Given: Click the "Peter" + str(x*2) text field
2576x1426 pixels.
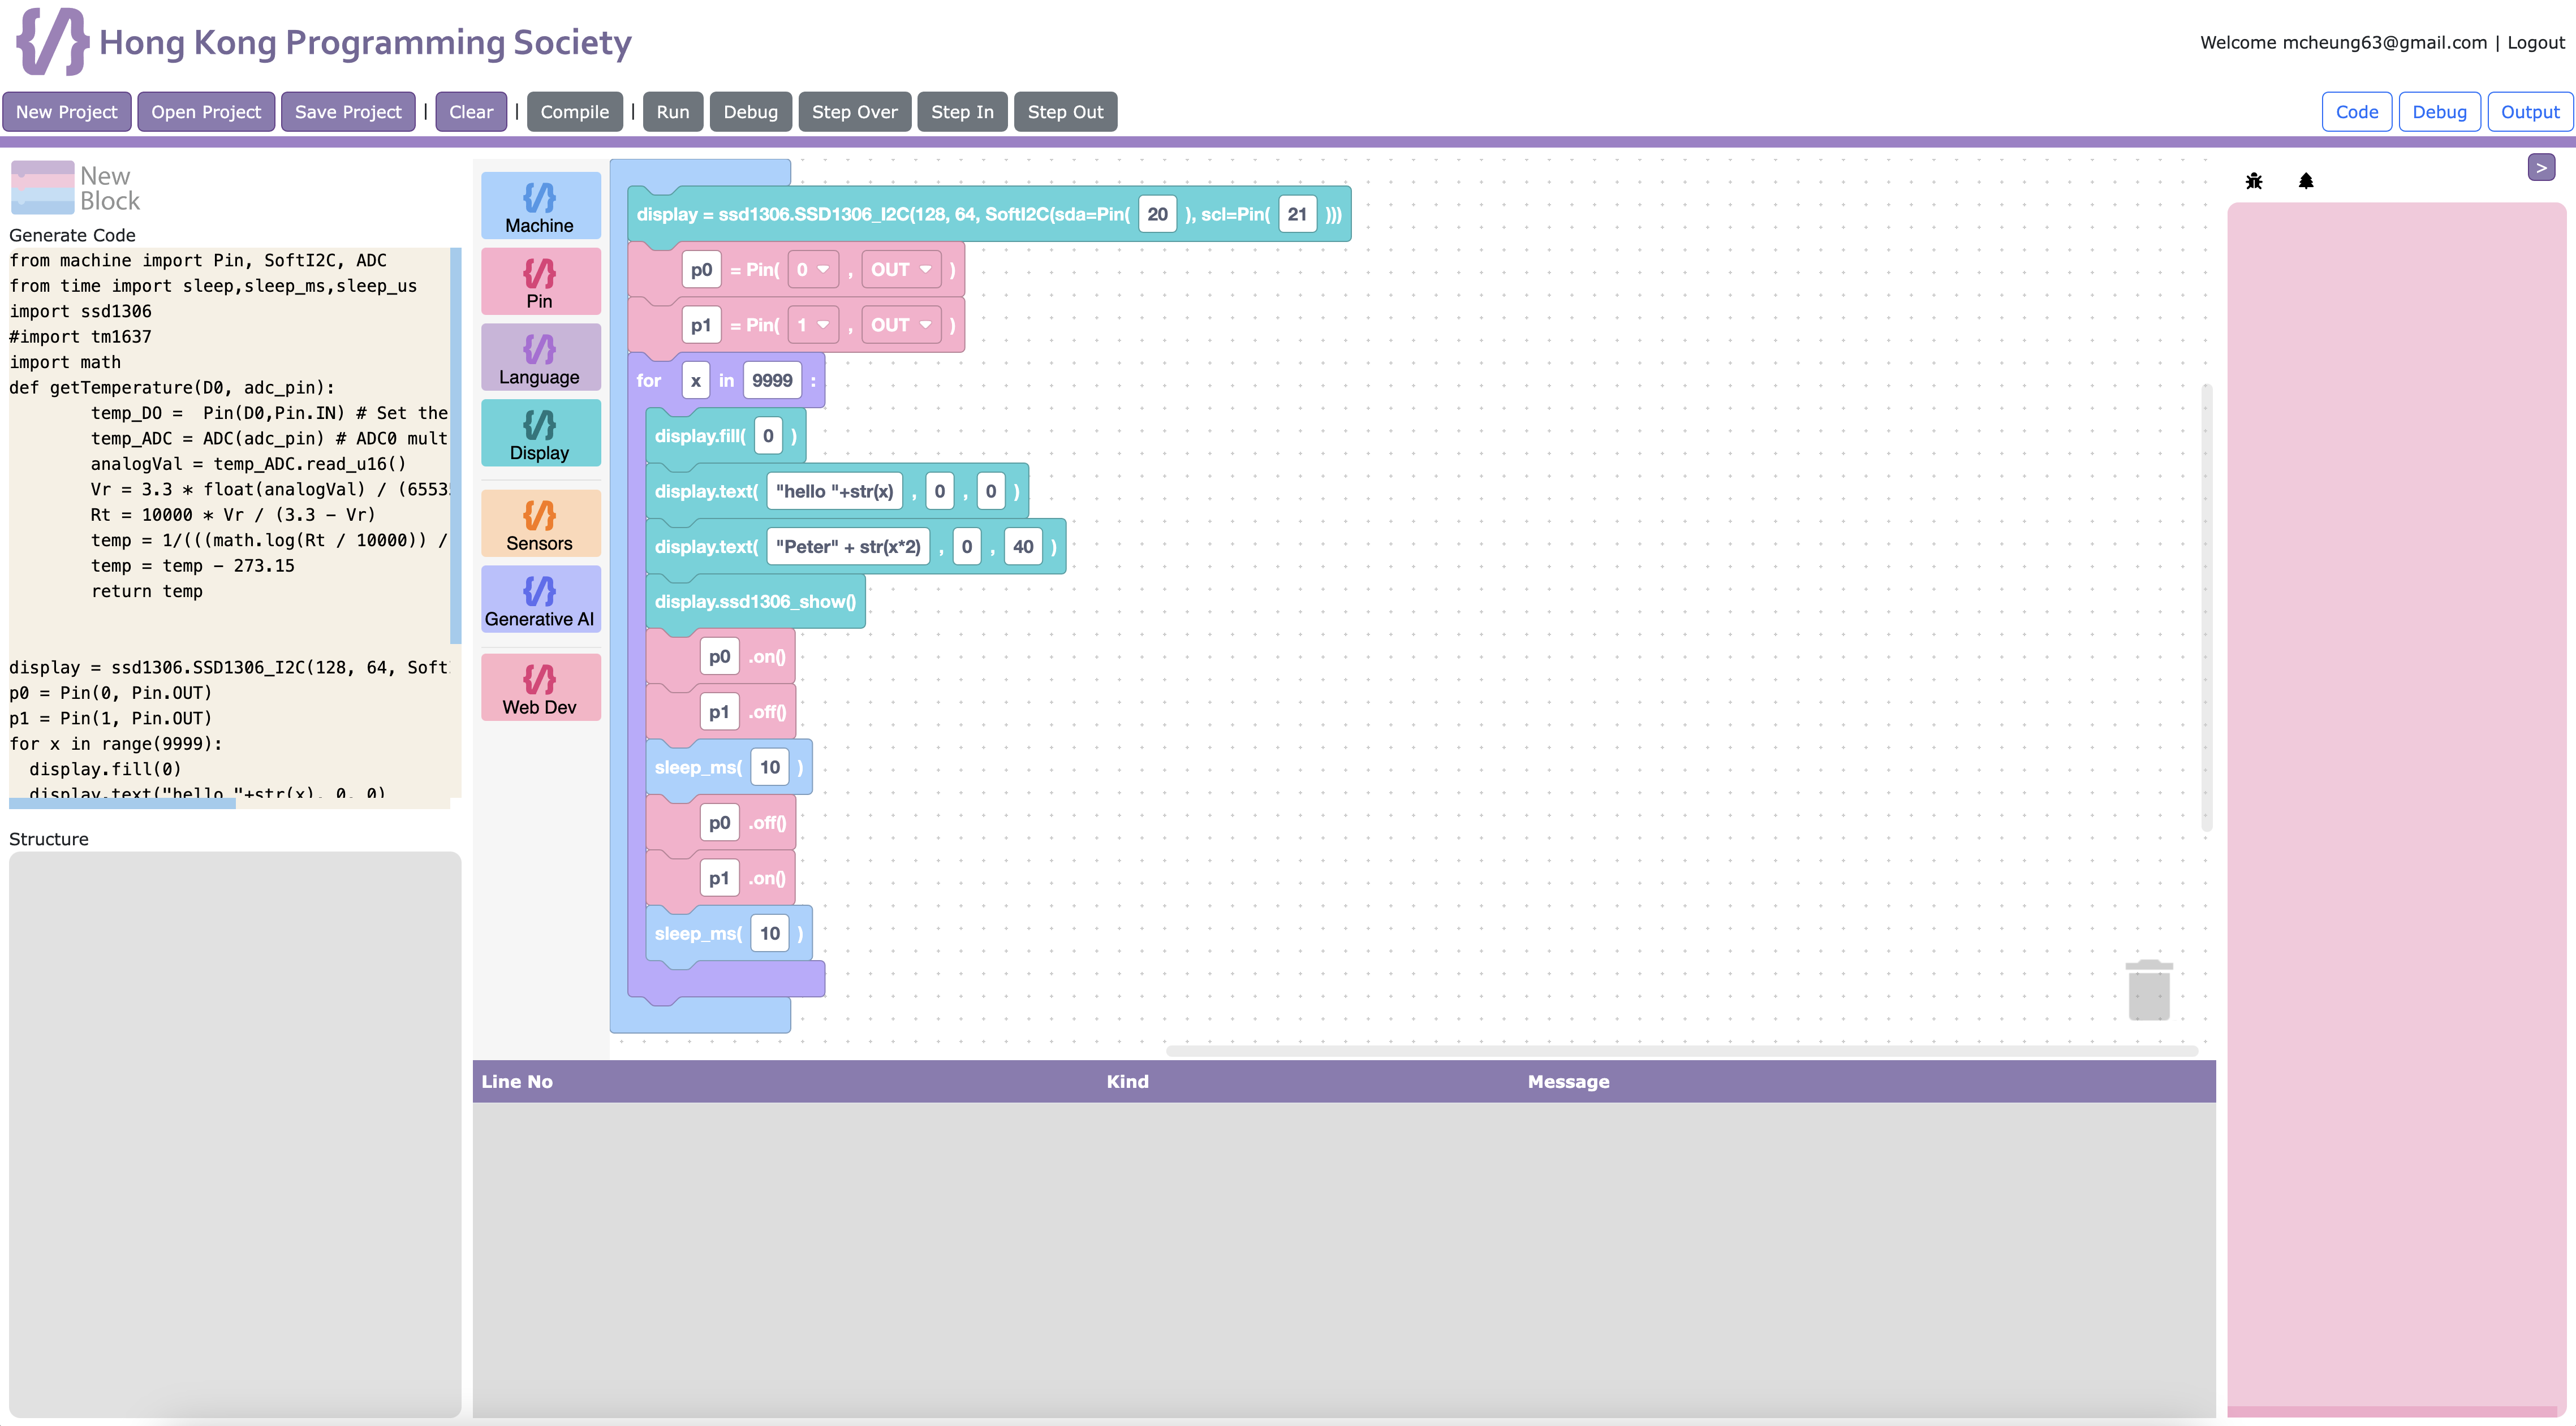Looking at the screenshot, I should coord(848,547).
